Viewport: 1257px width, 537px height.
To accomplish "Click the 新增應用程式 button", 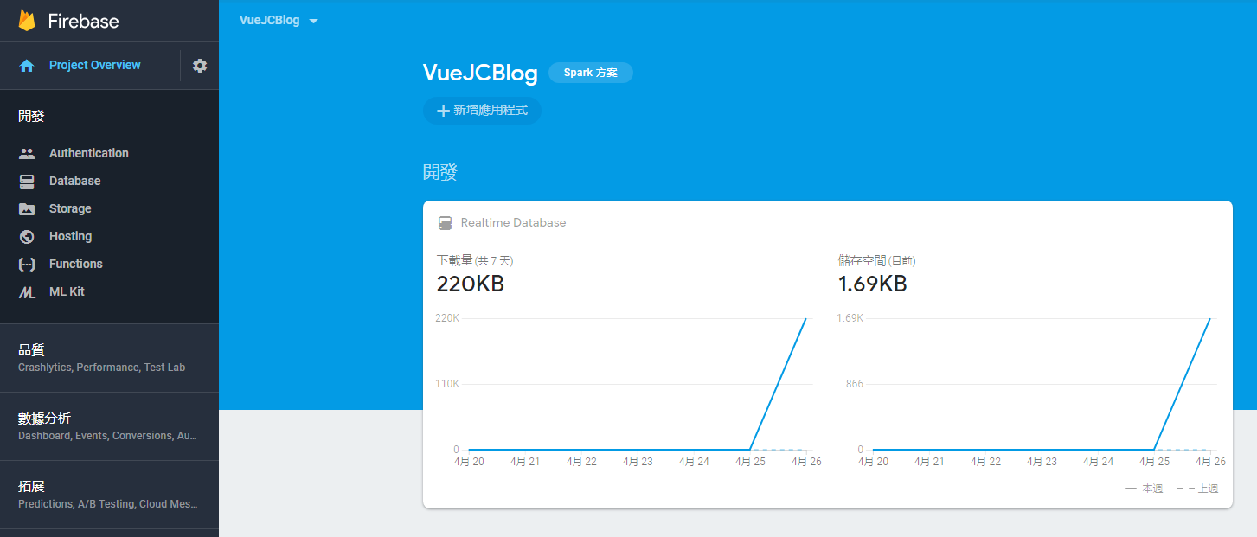I will [x=482, y=111].
